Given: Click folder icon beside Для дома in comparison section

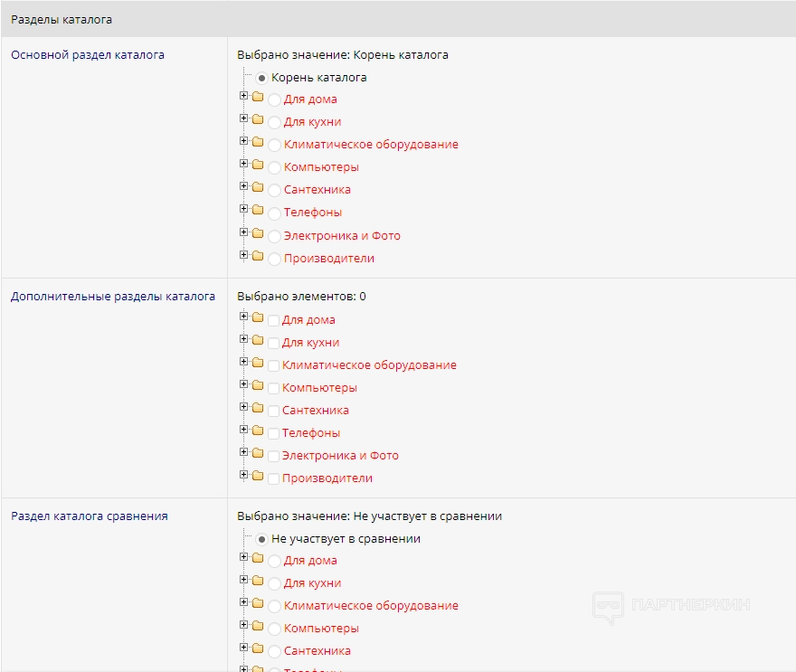Looking at the screenshot, I should pyautogui.click(x=258, y=558).
